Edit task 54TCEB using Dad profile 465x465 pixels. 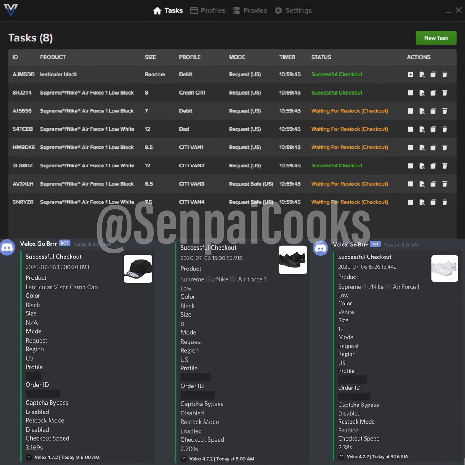point(422,129)
